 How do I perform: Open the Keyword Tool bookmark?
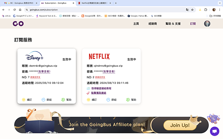(46, 16)
